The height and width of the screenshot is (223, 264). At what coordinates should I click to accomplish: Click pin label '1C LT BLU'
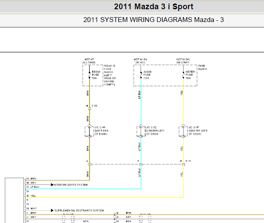coord(33,187)
